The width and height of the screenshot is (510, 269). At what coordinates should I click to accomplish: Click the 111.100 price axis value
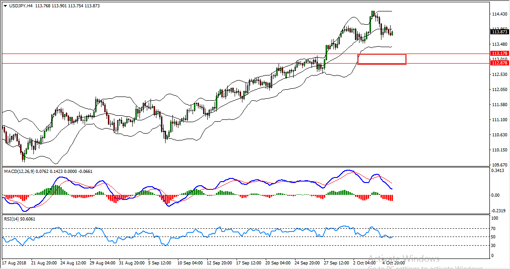coord(499,120)
